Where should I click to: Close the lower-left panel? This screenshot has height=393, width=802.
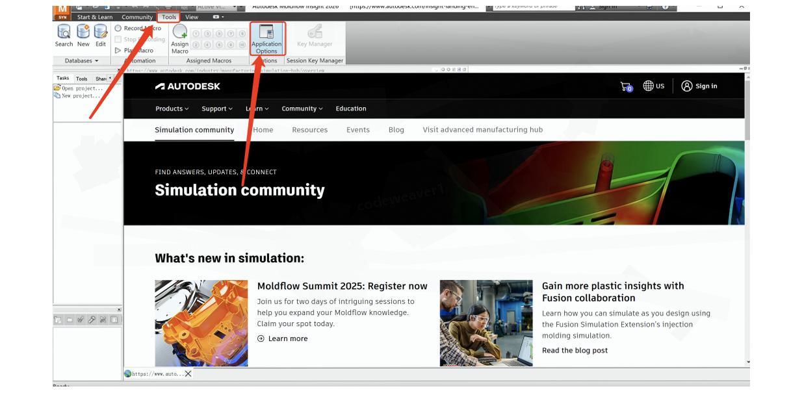tap(118, 309)
